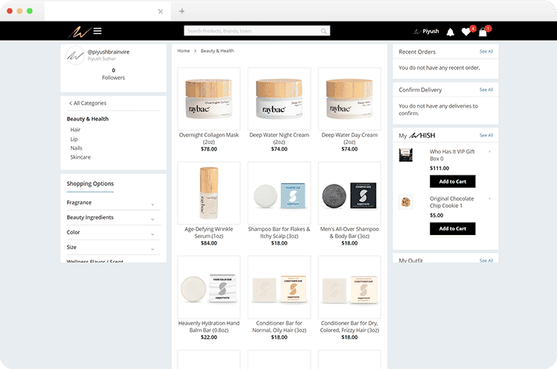This screenshot has width=557, height=369.
Task: Open Overnight Collagen Mask product thumbnail
Action: tap(208, 98)
